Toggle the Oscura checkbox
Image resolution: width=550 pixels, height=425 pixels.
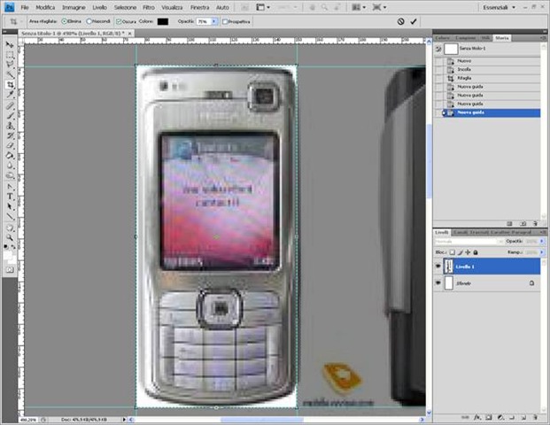click(120, 20)
